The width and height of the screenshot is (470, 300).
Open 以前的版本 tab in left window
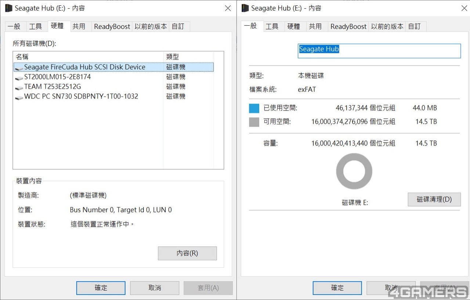tap(151, 26)
